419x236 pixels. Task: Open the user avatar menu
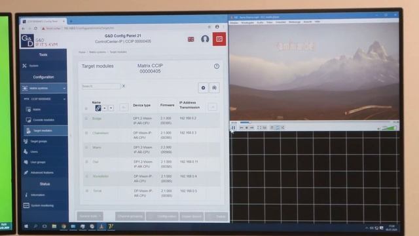(x=205, y=39)
